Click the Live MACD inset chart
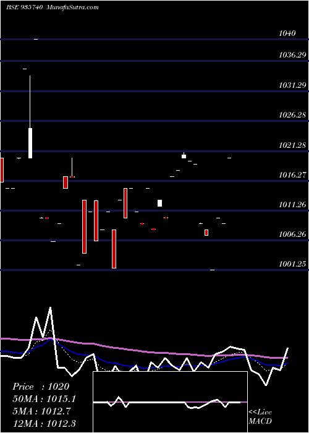 170,402
